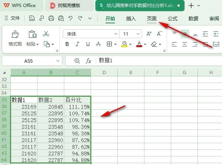Click the Save icon in quick access toolbar
The height and width of the screenshot is (165, 222).
click(32, 19)
